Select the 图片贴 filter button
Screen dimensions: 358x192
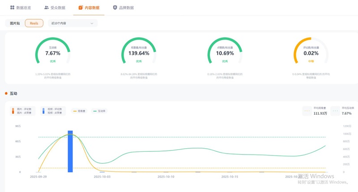(15, 23)
